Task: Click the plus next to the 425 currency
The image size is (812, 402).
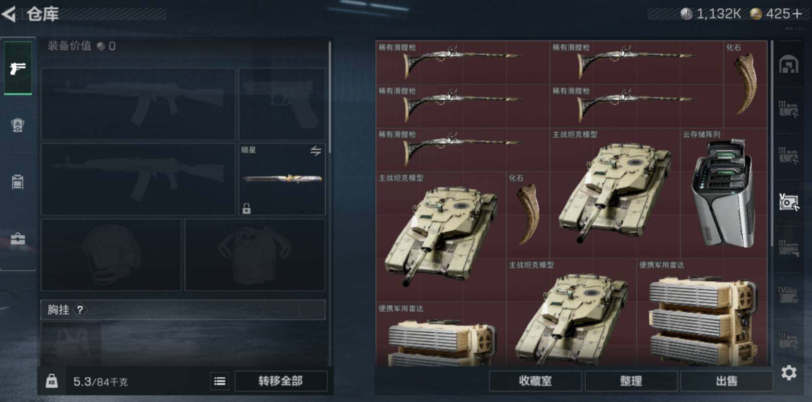Action: pyautogui.click(x=797, y=14)
